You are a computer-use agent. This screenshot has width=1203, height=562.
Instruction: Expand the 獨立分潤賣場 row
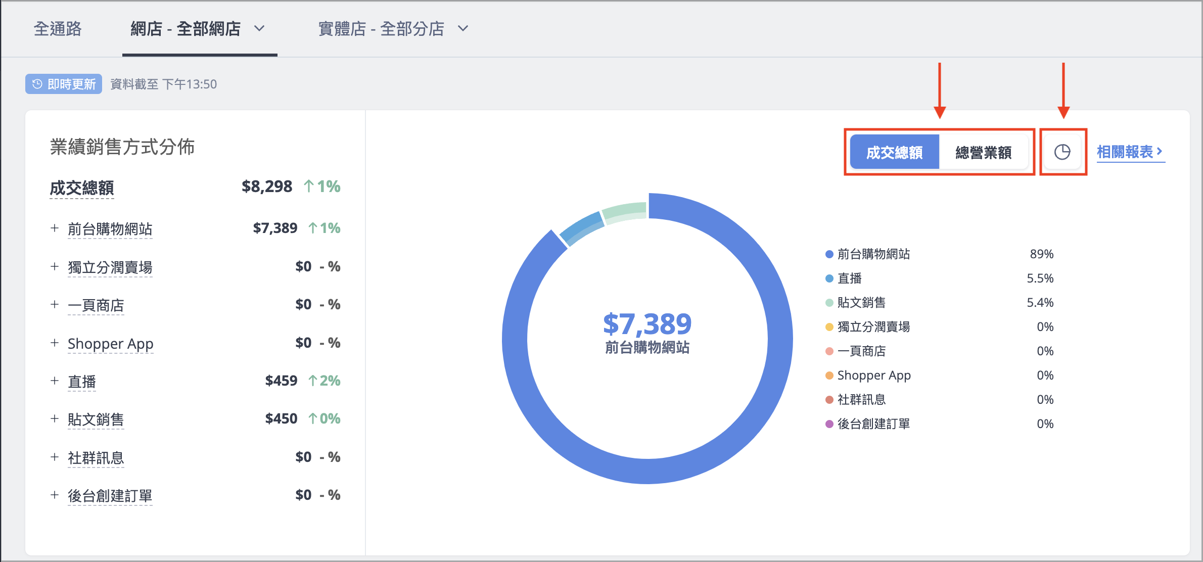[x=55, y=266]
